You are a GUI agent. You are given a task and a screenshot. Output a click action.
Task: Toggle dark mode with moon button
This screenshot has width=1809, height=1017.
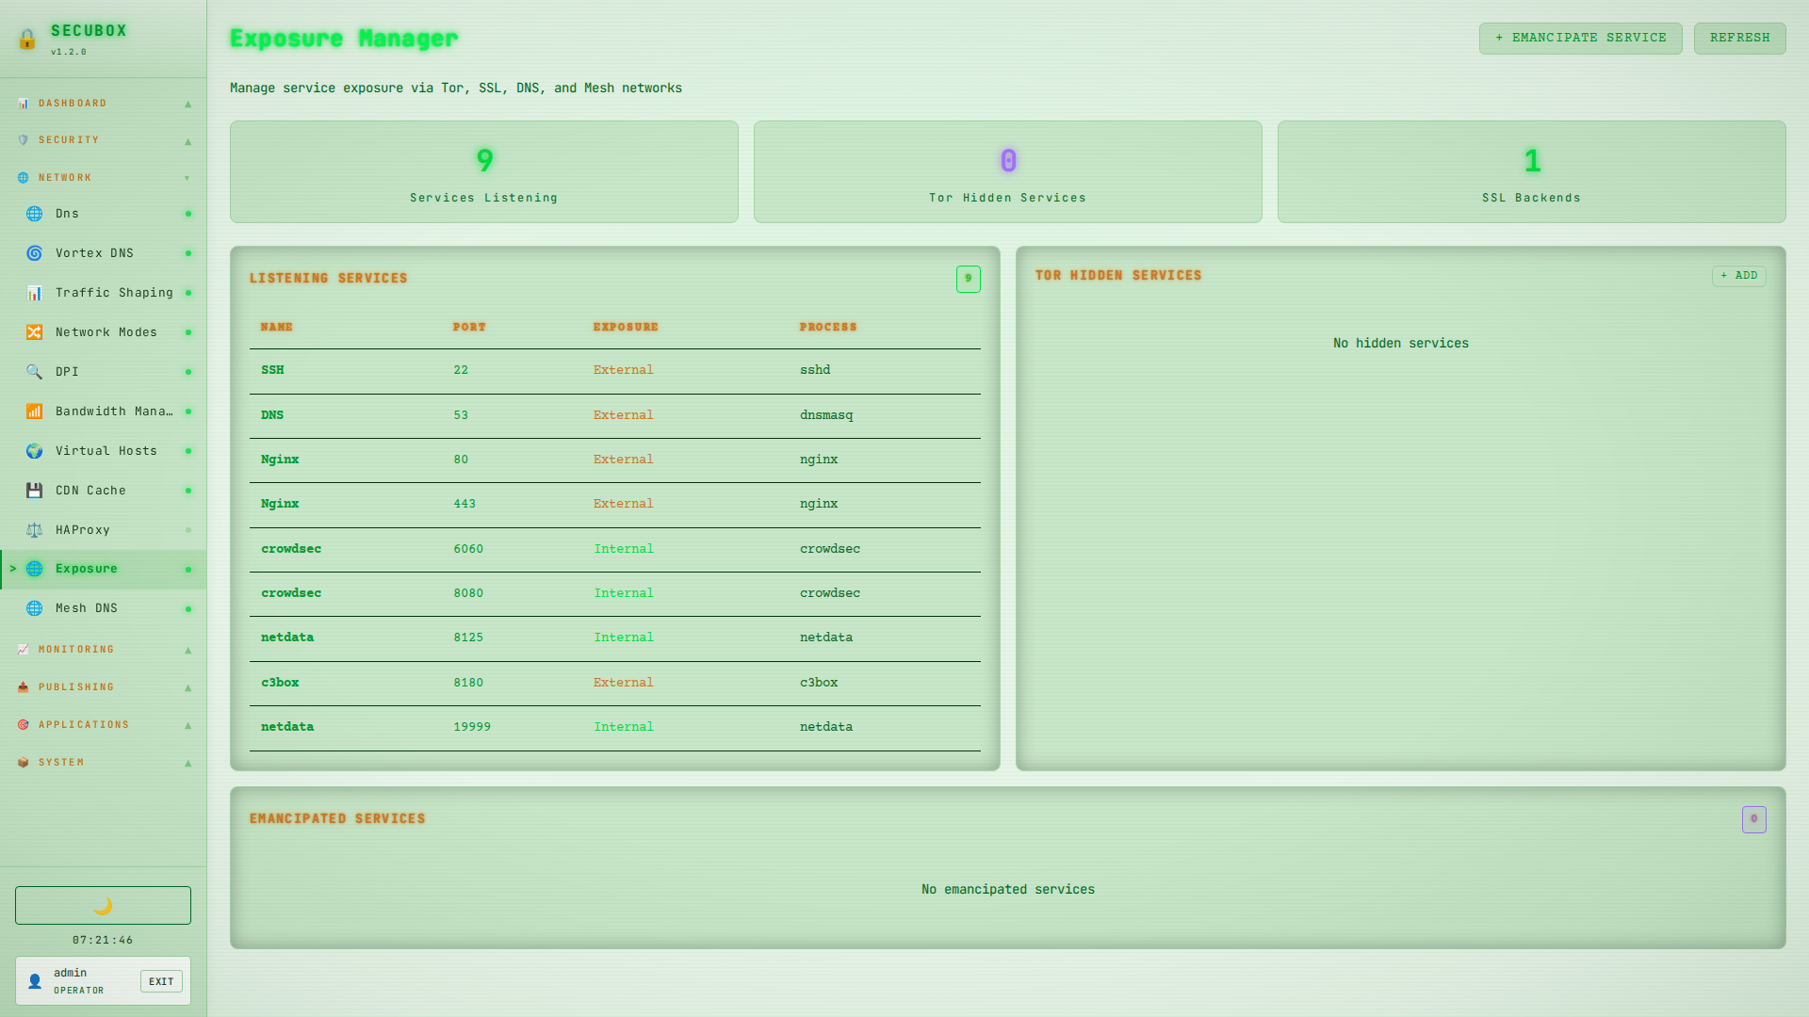coord(103,905)
